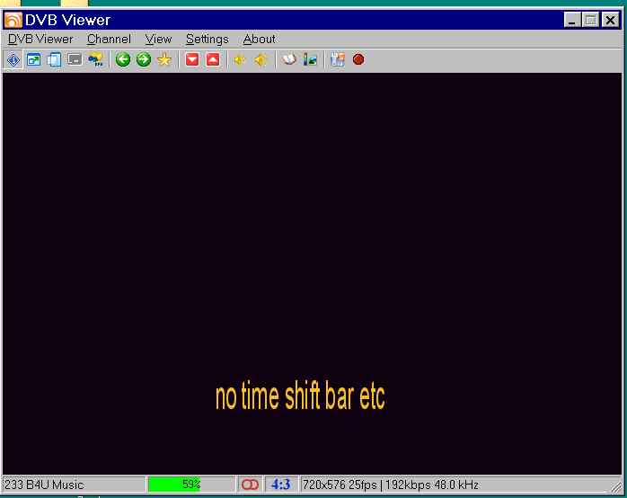Click the blue window-with-arrow icon
The image size is (627, 498).
click(x=33, y=60)
